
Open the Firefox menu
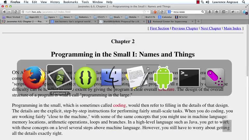(x=15, y=2)
